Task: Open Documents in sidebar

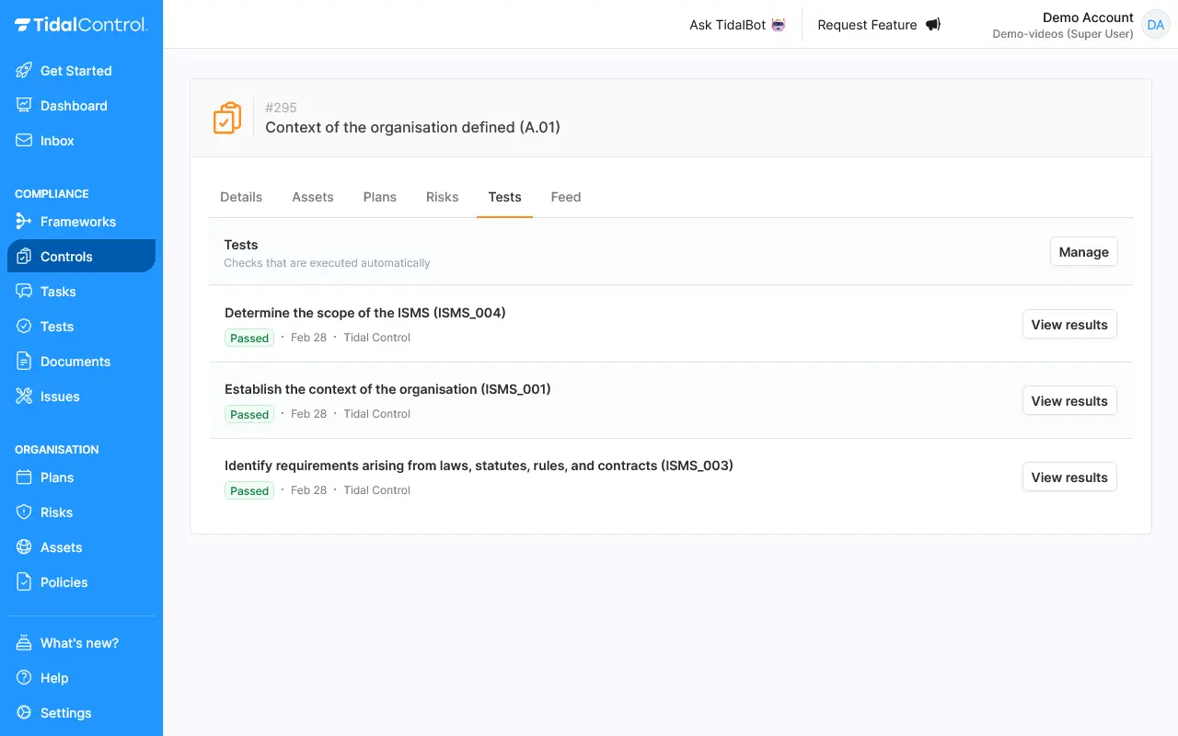Action: [x=81, y=362]
